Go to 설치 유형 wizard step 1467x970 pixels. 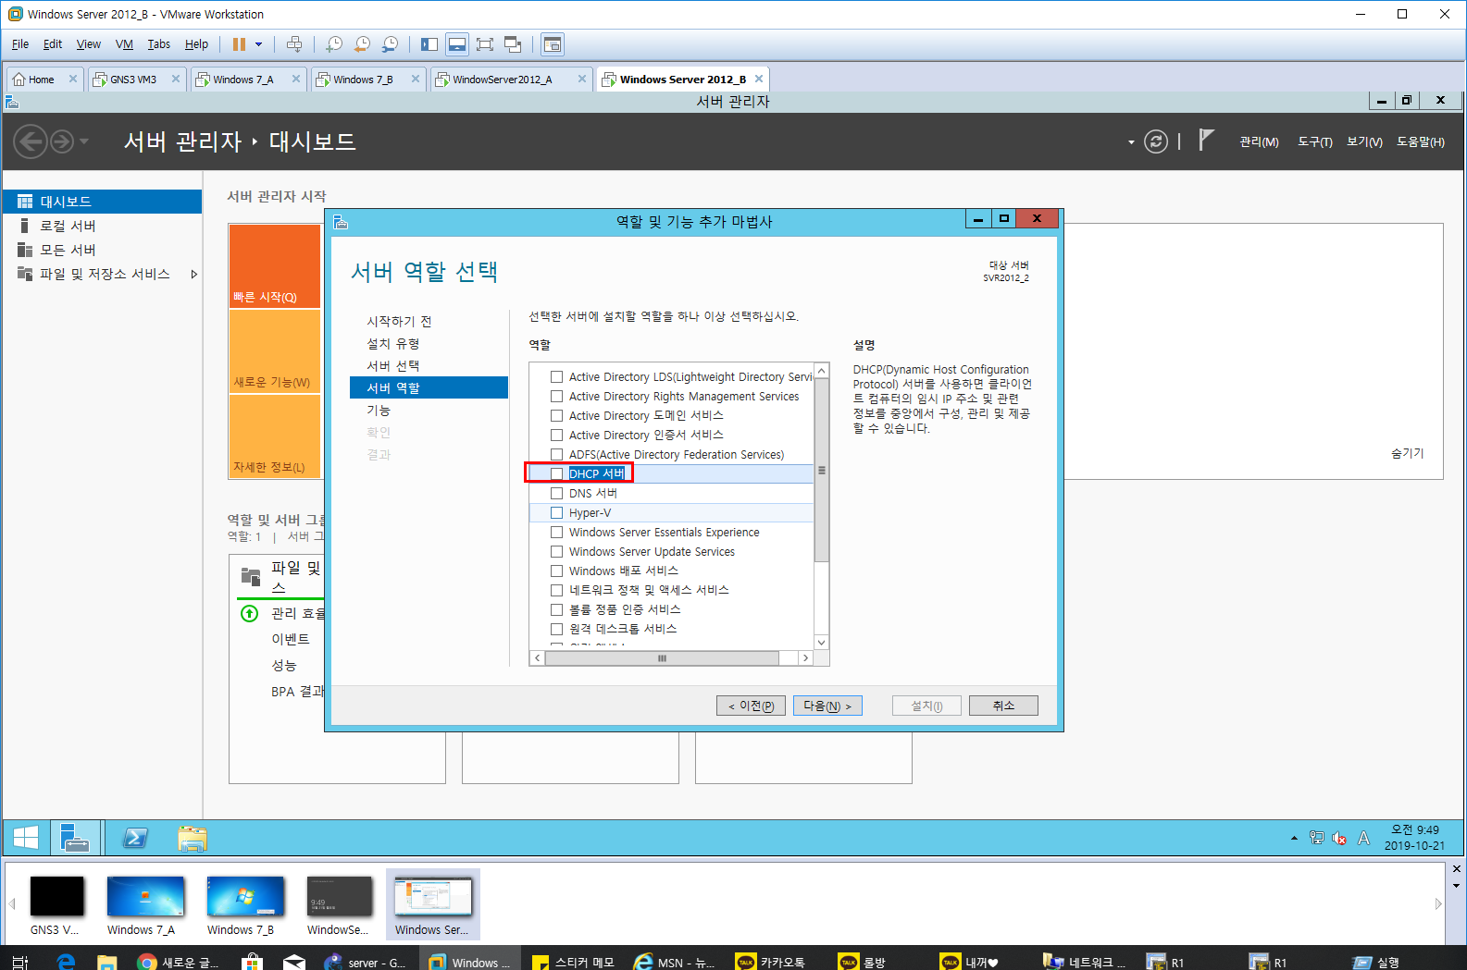click(392, 343)
